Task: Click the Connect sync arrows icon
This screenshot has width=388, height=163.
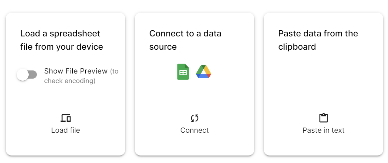Action: pos(195,118)
